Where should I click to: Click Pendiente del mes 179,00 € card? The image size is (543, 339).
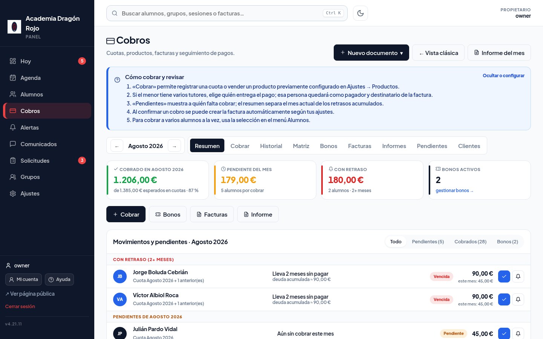point(265,180)
